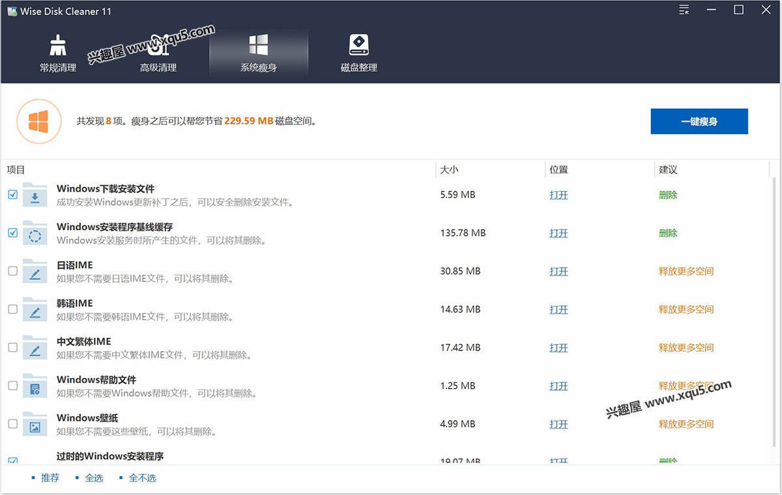The width and height of the screenshot is (782, 495).
Task: Select the Windows安装程序基线缓存 row title
Action: [115, 227]
